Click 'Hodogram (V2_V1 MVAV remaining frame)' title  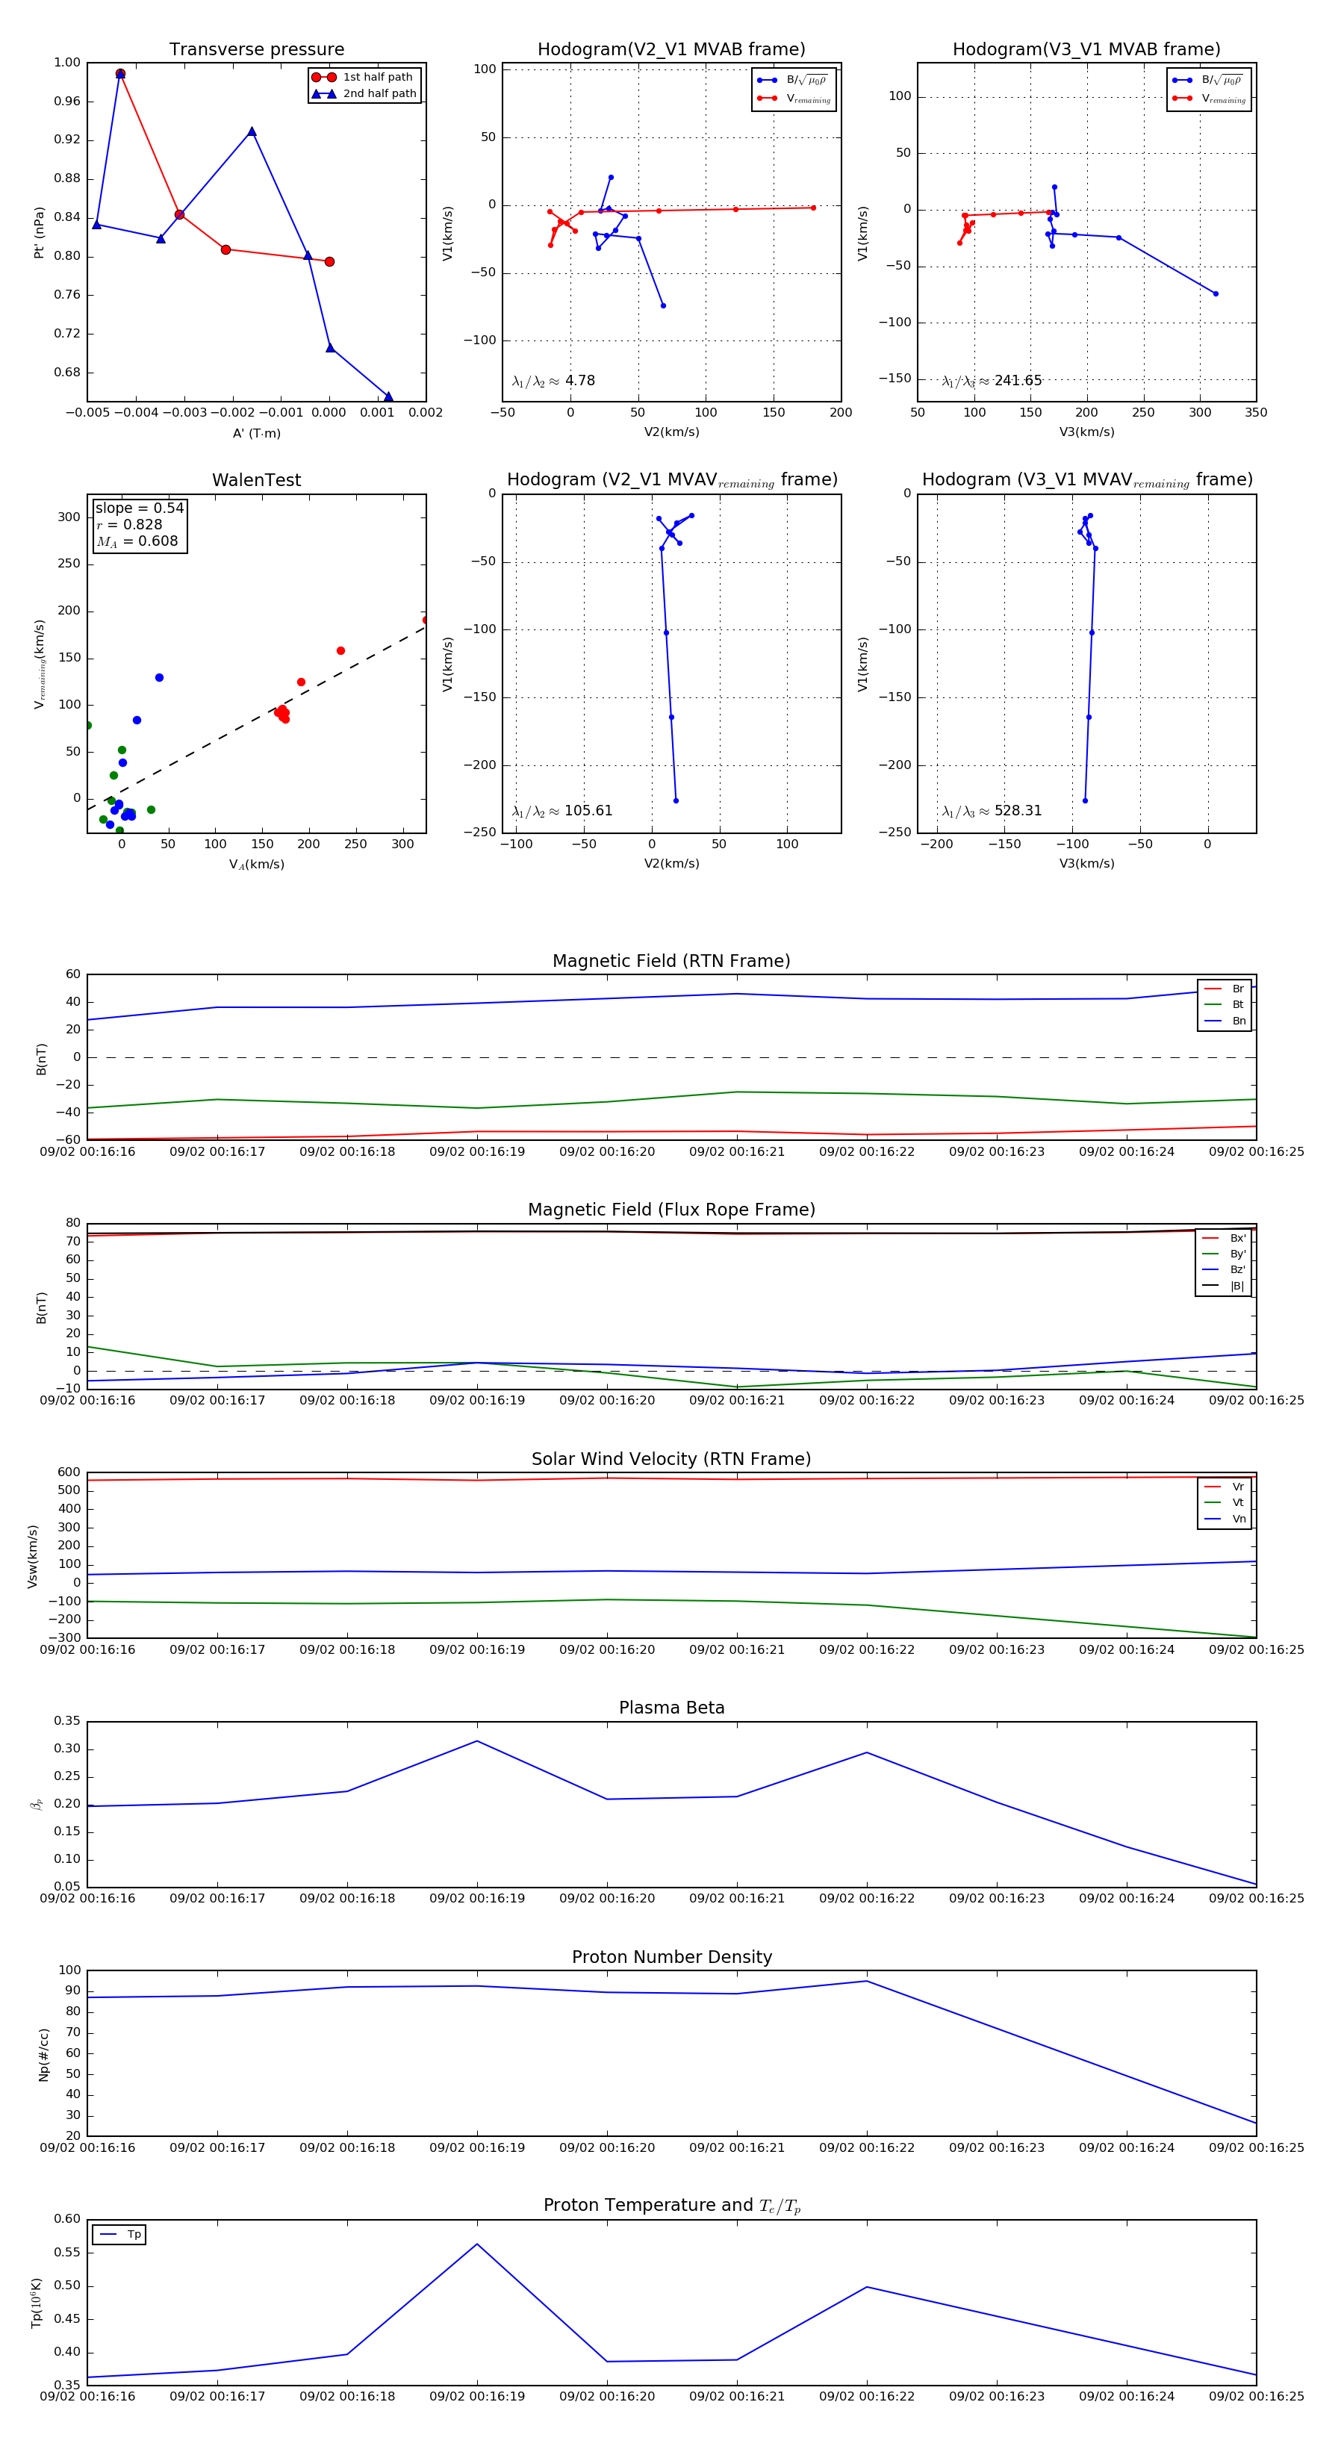(x=671, y=480)
